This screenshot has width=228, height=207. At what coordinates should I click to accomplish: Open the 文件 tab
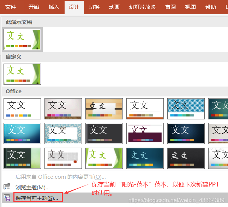pos(11,7)
